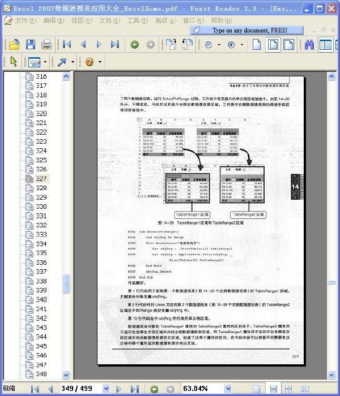This screenshot has width=340, height=396.
Task: Open the 视图(V) menu
Action: point(82,20)
